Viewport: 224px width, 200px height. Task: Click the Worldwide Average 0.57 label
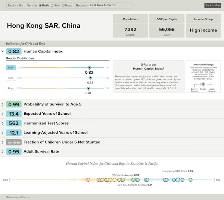(x=125, y=175)
